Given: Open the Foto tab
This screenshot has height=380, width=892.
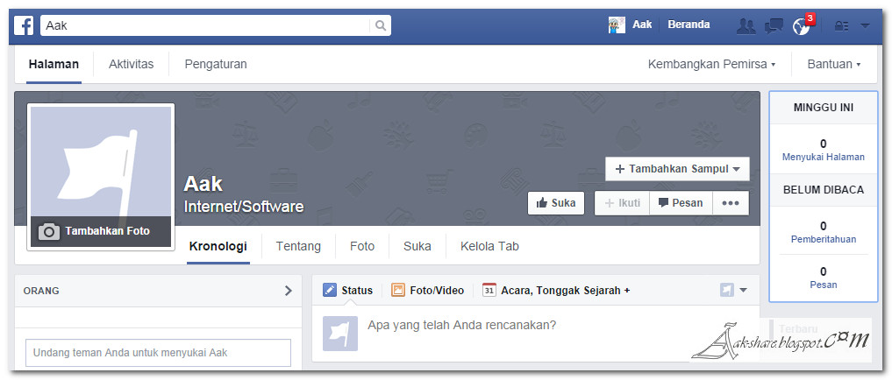Looking at the screenshot, I should click(x=362, y=247).
